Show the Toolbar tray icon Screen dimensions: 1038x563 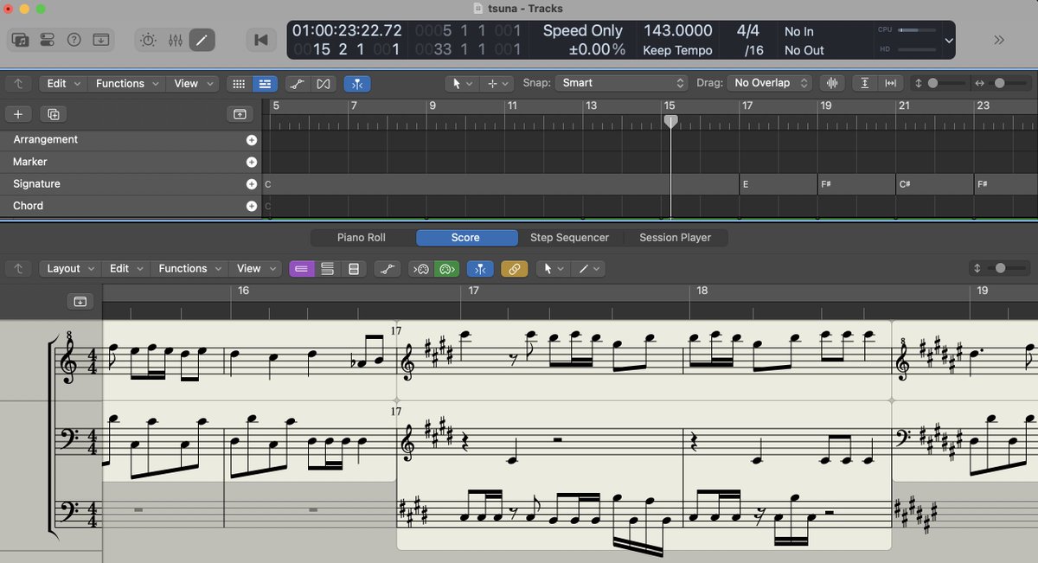click(101, 40)
